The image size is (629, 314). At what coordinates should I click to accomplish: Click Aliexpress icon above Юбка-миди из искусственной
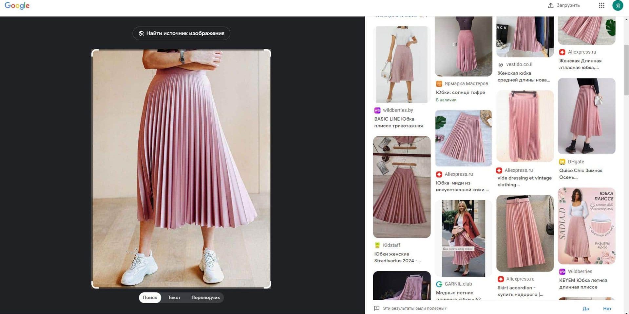pos(439,174)
